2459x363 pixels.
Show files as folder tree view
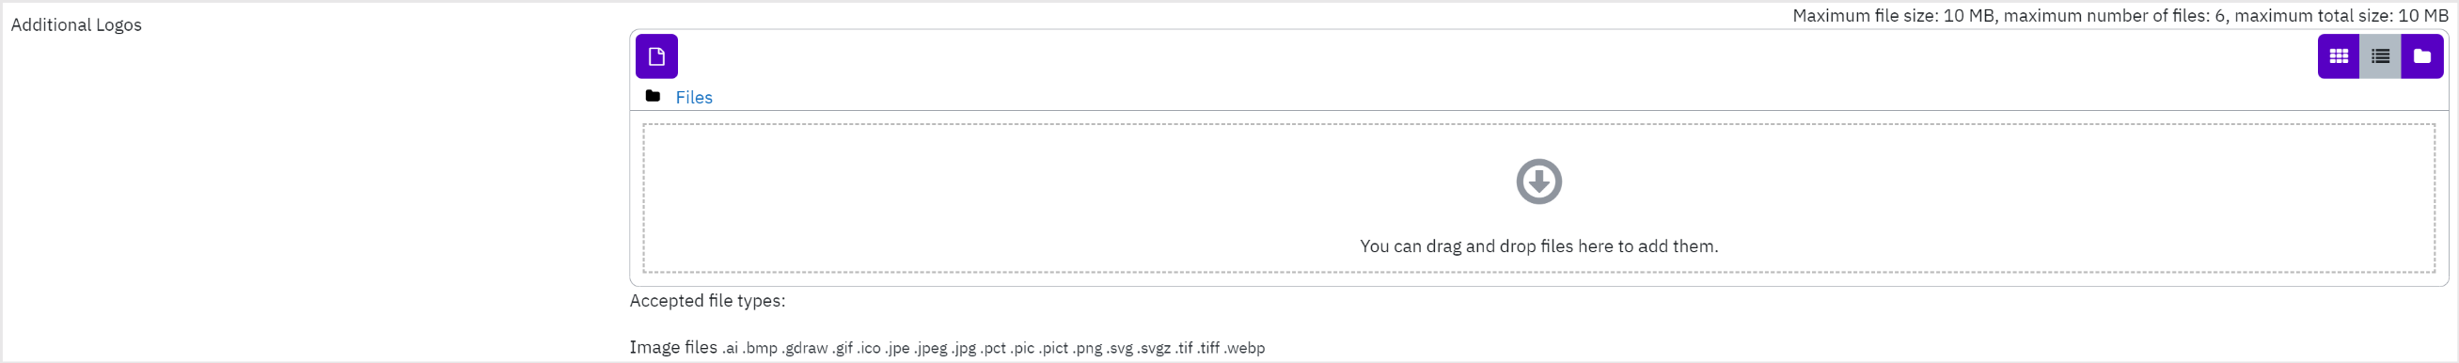click(2421, 56)
